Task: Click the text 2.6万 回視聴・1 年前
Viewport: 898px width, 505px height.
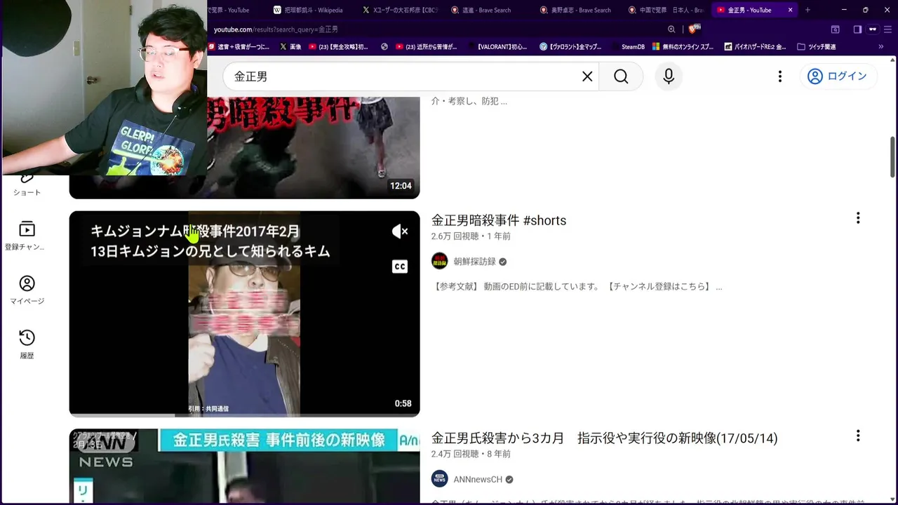Action: tap(471, 236)
